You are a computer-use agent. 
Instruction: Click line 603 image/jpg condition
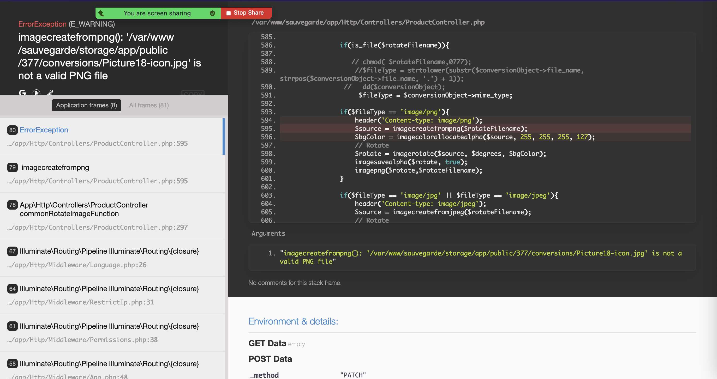(449, 195)
